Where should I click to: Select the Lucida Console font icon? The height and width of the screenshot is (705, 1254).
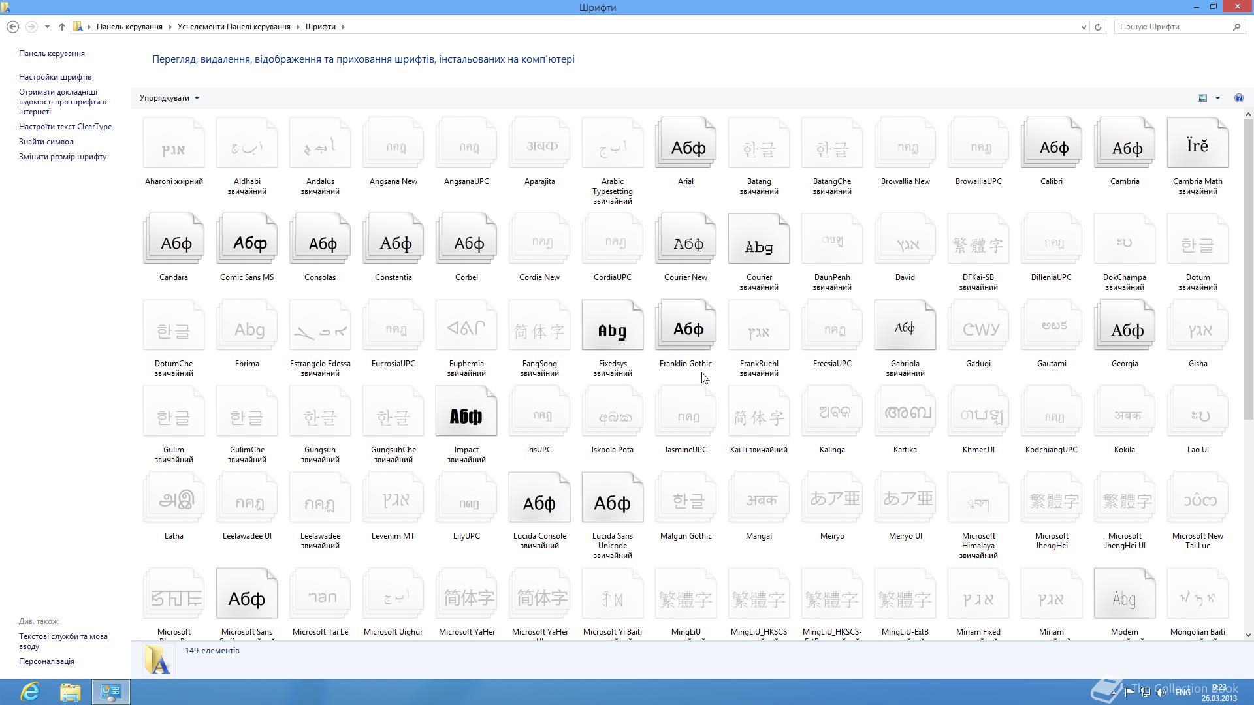(x=539, y=498)
